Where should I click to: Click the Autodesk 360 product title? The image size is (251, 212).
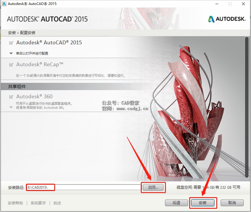(x=34, y=97)
